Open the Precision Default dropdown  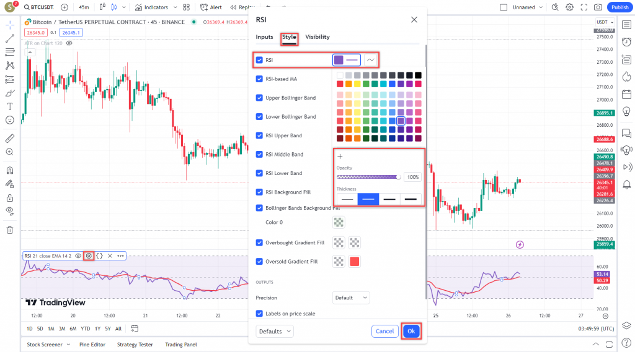tap(351, 298)
